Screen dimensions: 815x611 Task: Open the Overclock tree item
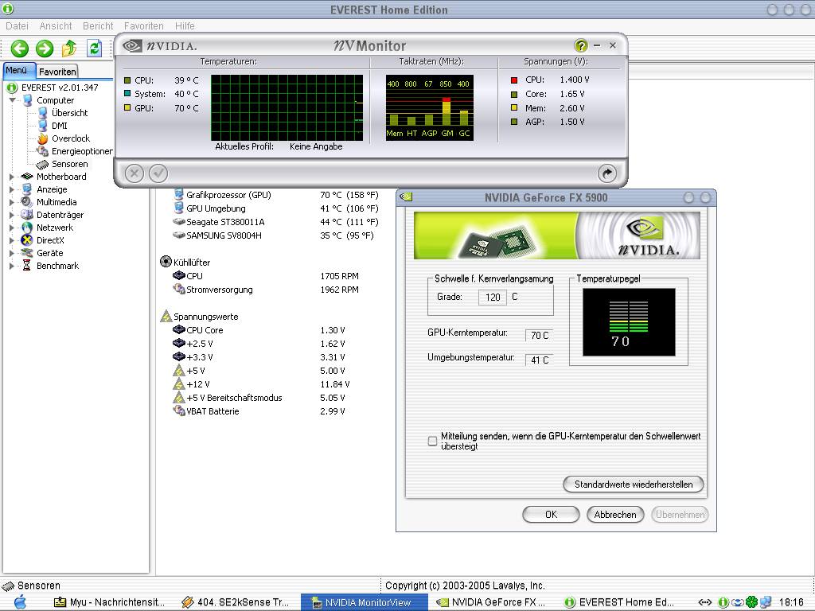pos(71,138)
